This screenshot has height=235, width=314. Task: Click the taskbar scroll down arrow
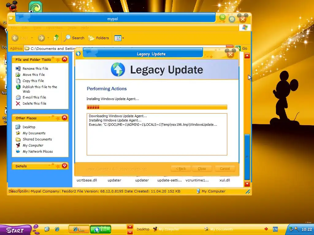130,232
